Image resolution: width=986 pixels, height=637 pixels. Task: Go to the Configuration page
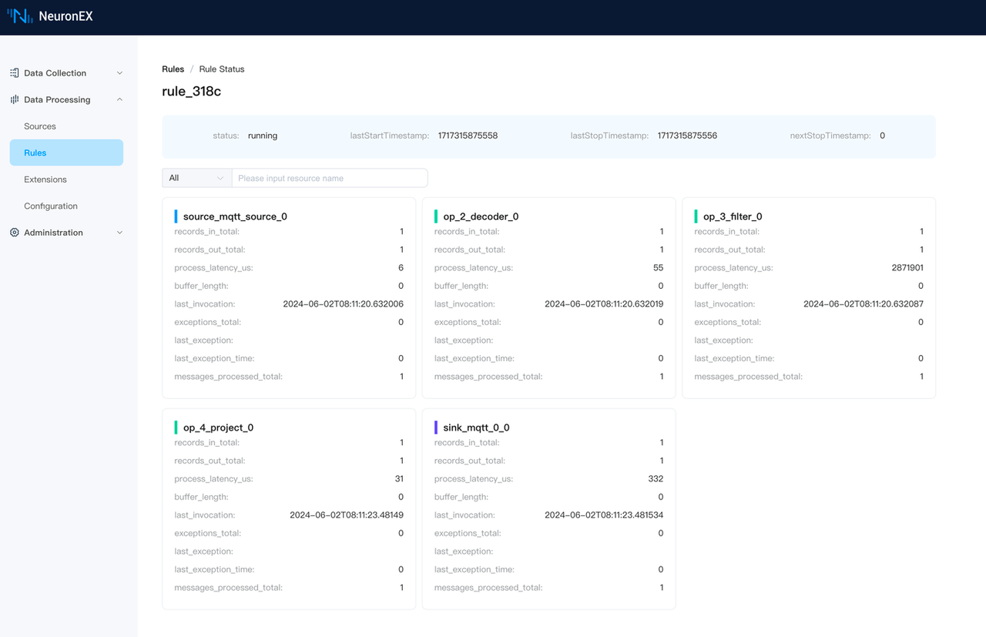pyautogui.click(x=51, y=206)
